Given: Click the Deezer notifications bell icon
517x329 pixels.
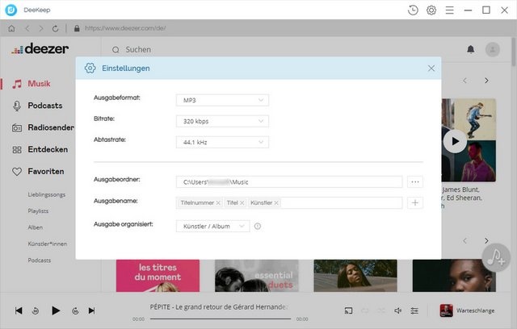Looking at the screenshot, I should [470, 49].
